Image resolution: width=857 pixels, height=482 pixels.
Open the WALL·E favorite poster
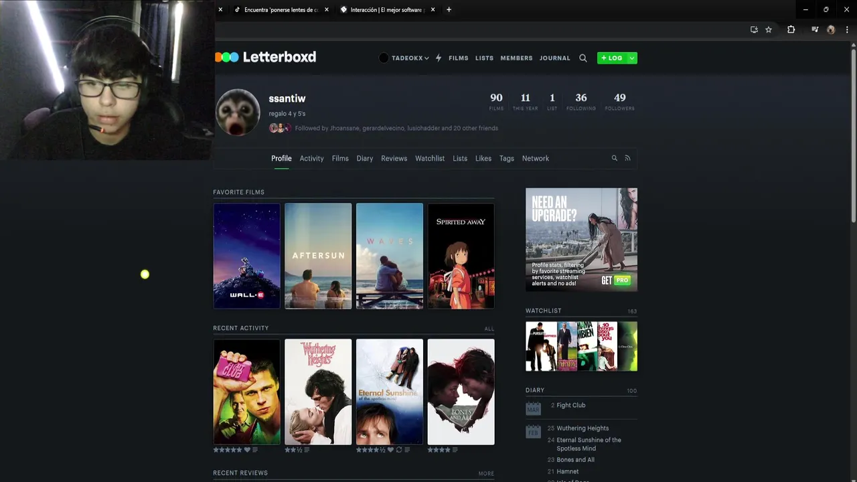(x=246, y=256)
